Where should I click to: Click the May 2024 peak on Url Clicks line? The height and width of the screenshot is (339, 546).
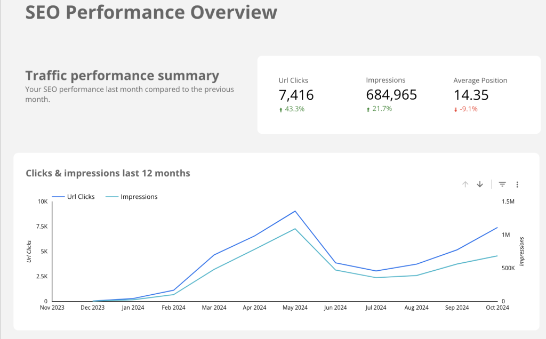295,211
